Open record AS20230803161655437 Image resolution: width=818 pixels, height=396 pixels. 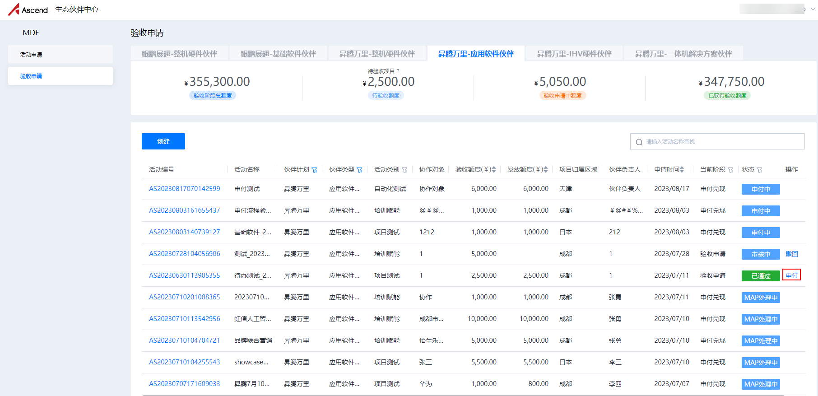185,210
